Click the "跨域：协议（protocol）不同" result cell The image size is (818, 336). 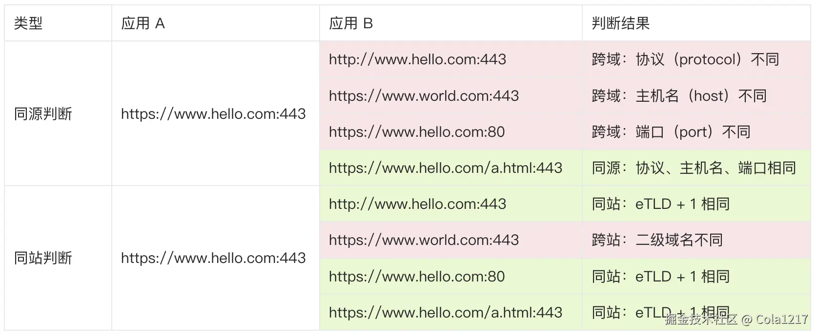685,59
